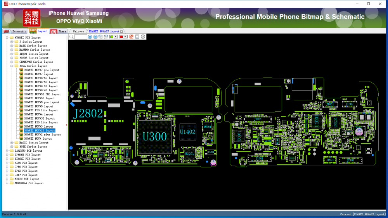388x218 pixels.
Task: Click the round clock-like icon in toolbar
Action: tap(143, 37)
